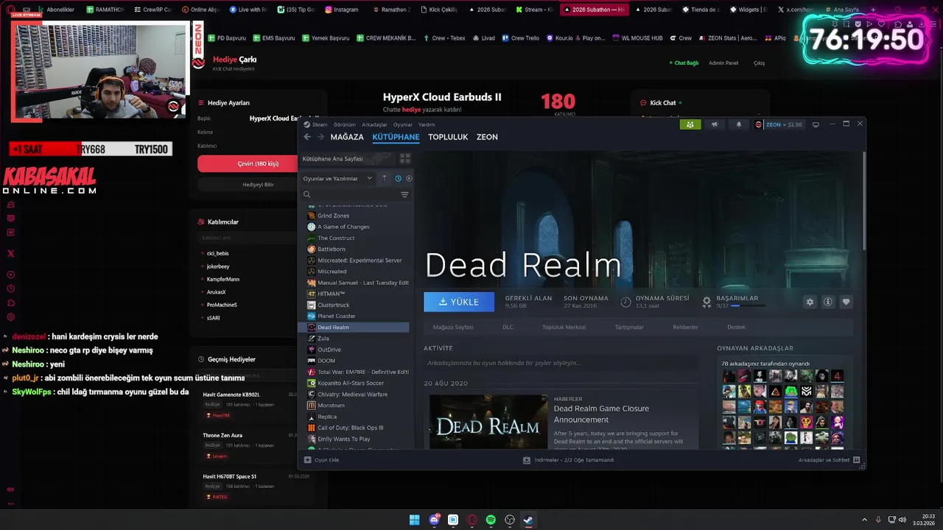Open Windows Start menu
This screenshot has height=530, width=943.
[415, 520]
